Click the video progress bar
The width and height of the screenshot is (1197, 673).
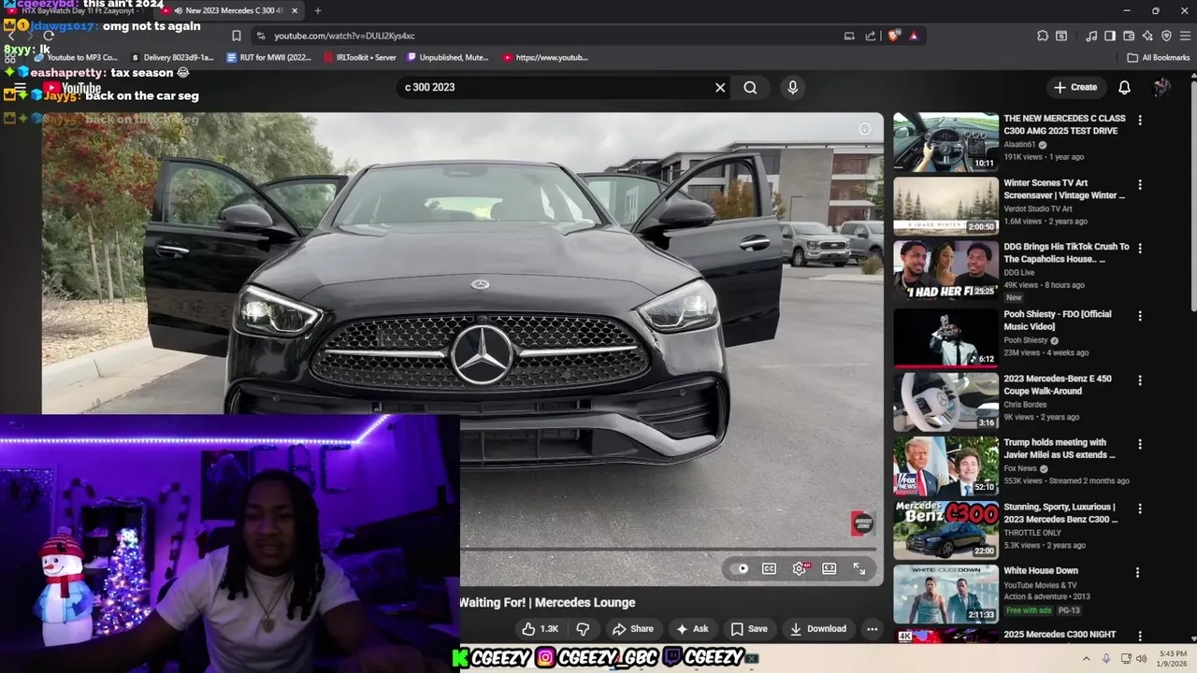669,549
